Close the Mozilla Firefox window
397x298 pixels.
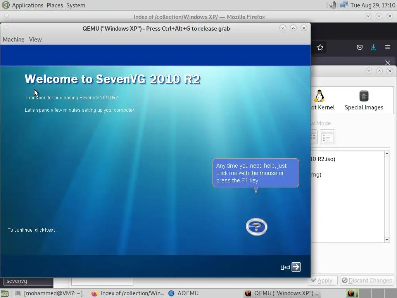390,16
